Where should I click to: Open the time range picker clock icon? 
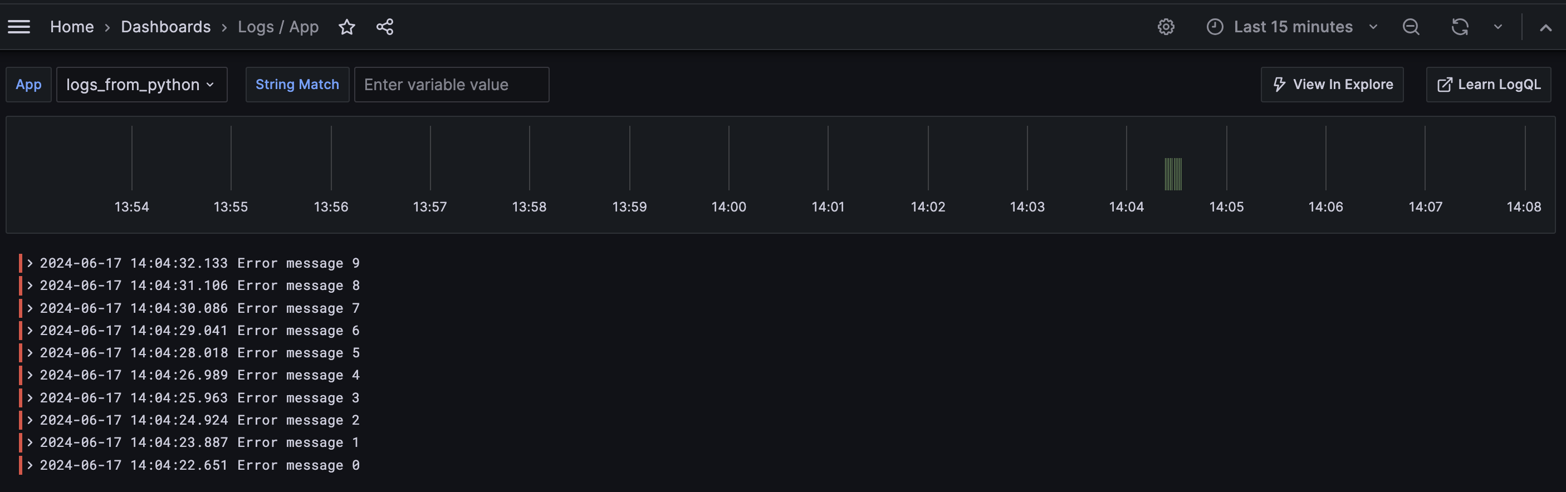point(1214,27)
